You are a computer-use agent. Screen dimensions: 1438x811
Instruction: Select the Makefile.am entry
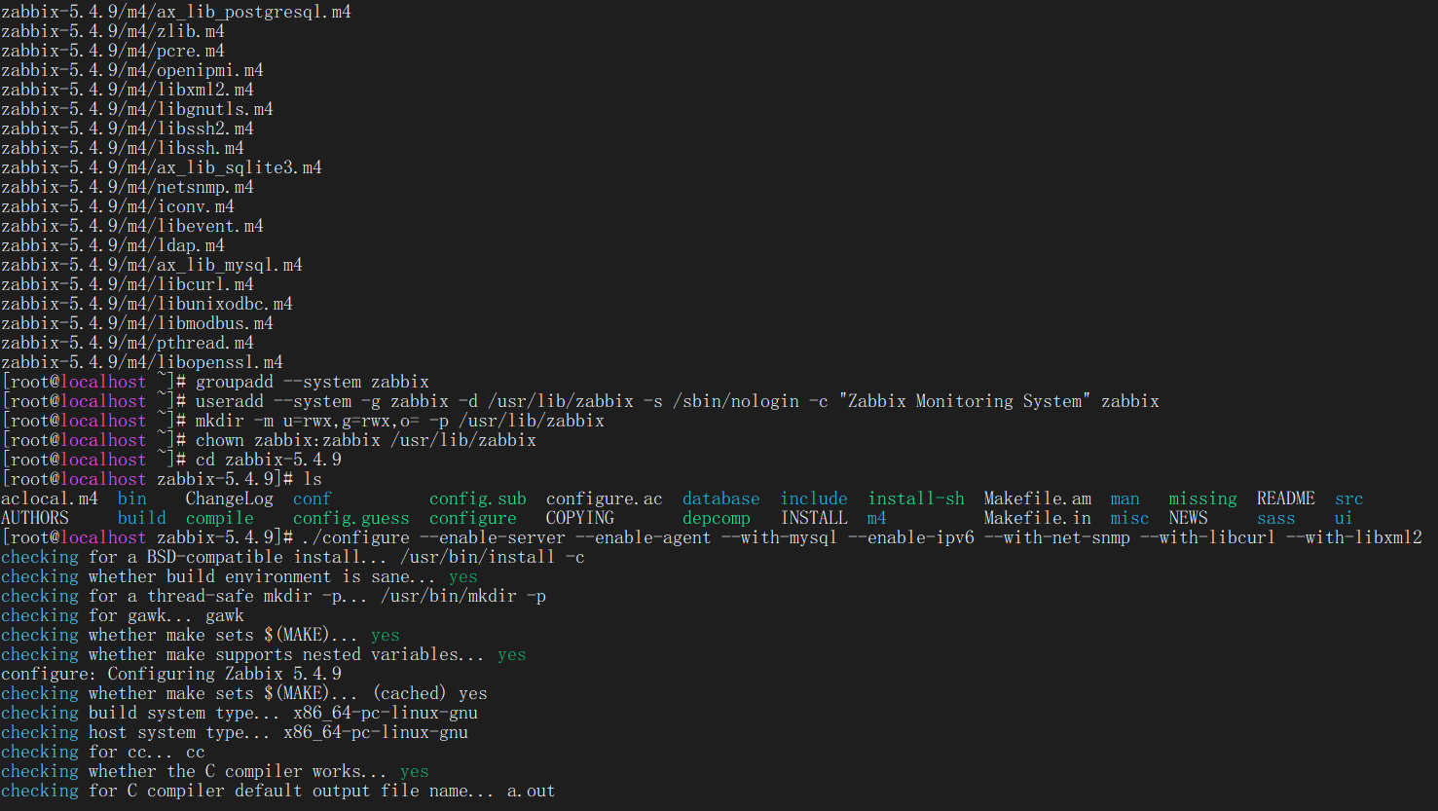(x=1037, y=498)
